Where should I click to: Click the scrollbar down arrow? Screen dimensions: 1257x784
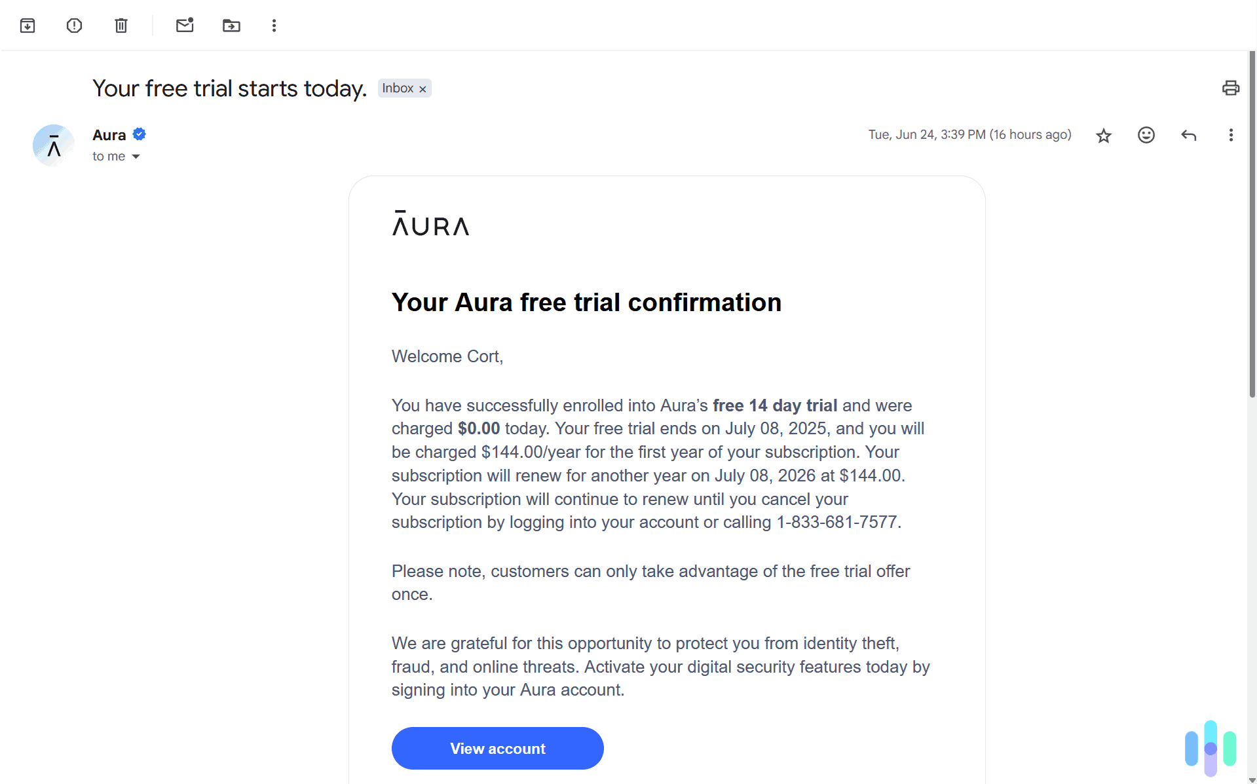[x=1251, y=779]
